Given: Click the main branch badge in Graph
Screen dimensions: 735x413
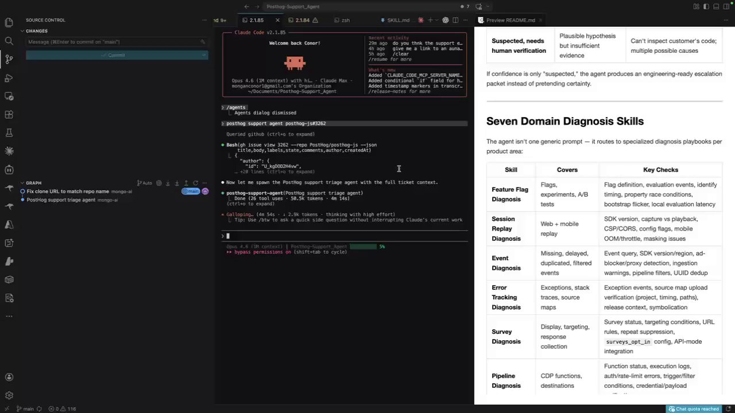Looking at the screenshot, I should [191, 191].
